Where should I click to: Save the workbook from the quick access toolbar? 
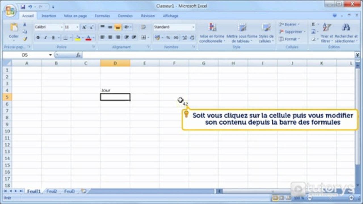click(23, 7)
